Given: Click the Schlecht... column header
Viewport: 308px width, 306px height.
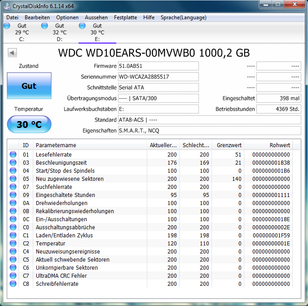Looking at the screenshot, I should coord(196,145).
